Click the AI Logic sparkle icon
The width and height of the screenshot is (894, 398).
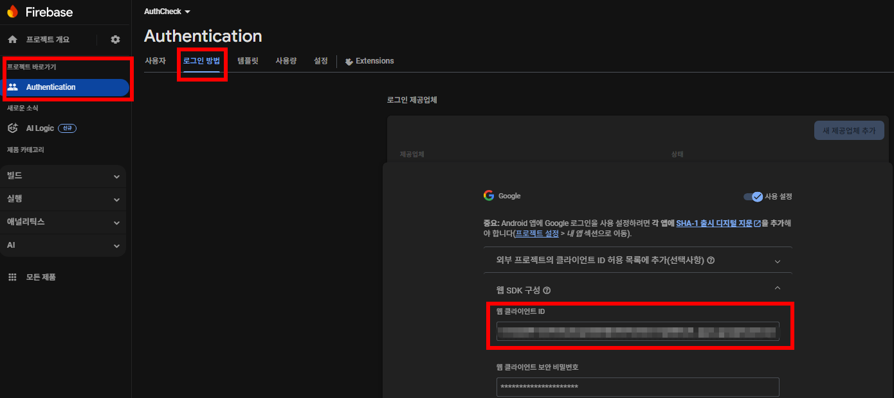coord(12,128)
